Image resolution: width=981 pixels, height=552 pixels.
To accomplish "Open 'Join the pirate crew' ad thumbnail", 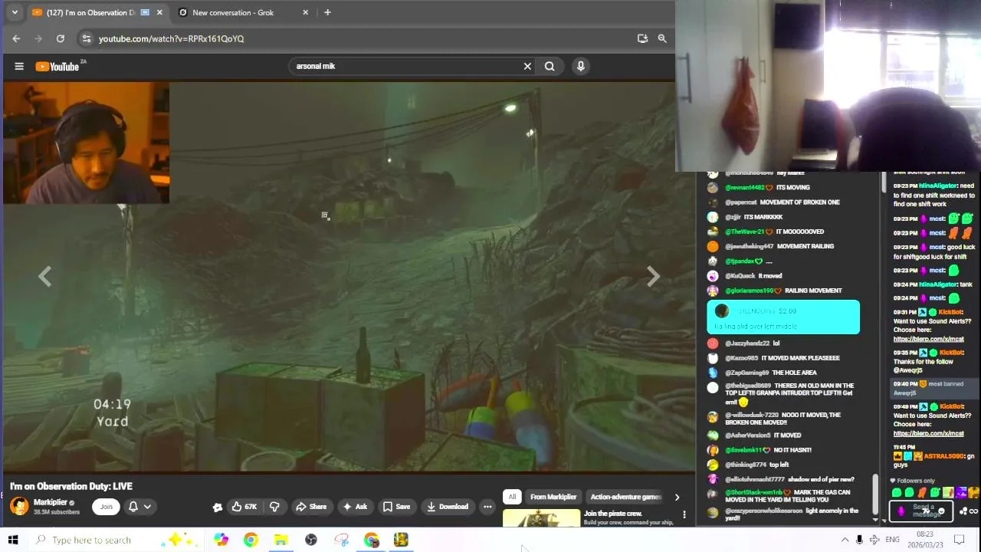I will (x=542, y=518).
